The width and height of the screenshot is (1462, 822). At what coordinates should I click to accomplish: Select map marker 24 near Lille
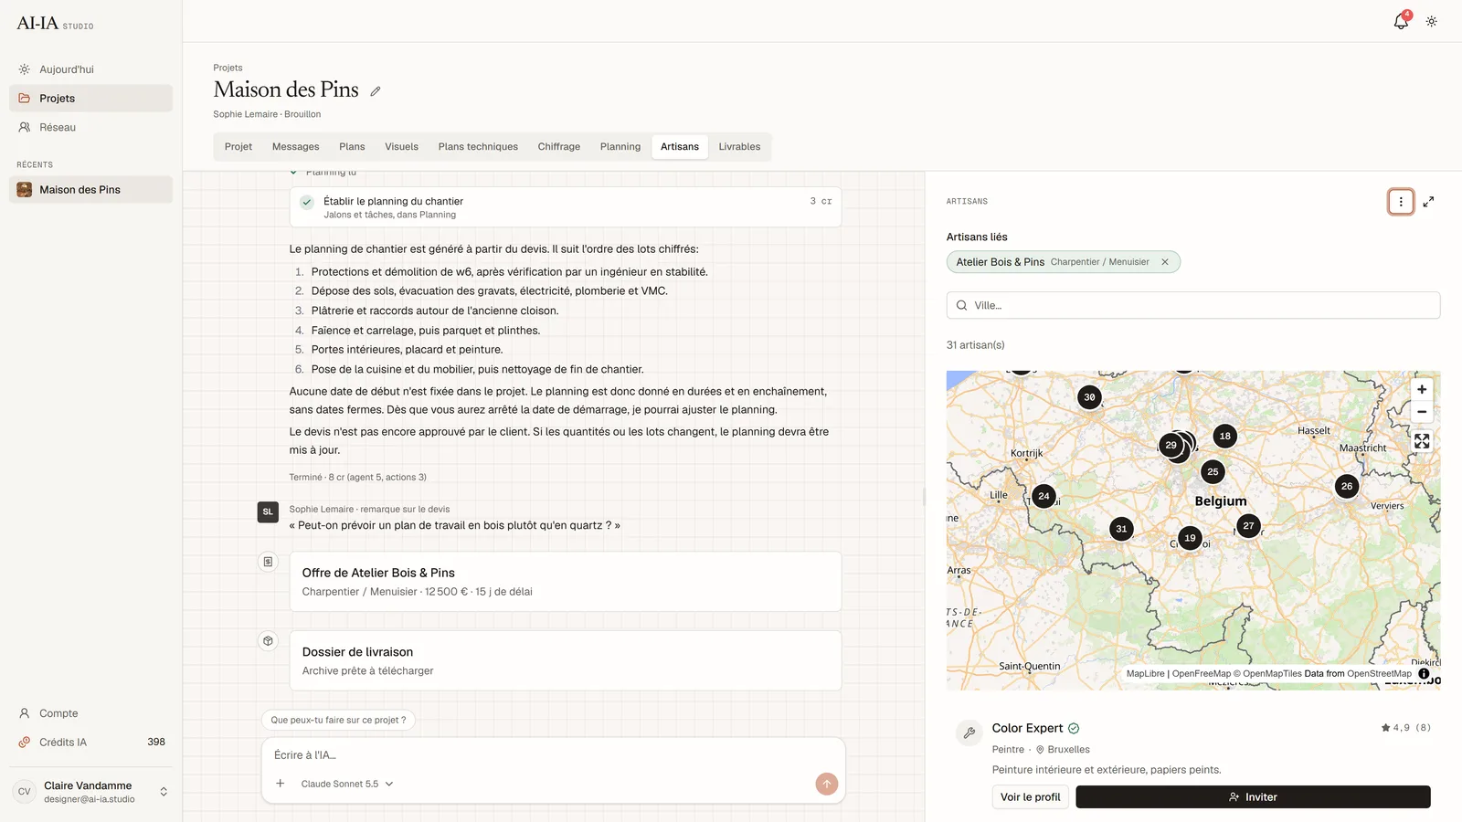[1044, 496]
